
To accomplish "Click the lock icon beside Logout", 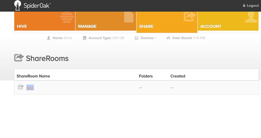I will (x=244, y=6).
